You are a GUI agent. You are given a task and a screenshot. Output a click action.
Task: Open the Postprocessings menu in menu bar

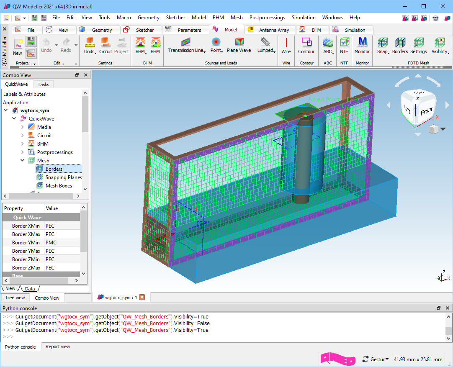click(267, 18)
